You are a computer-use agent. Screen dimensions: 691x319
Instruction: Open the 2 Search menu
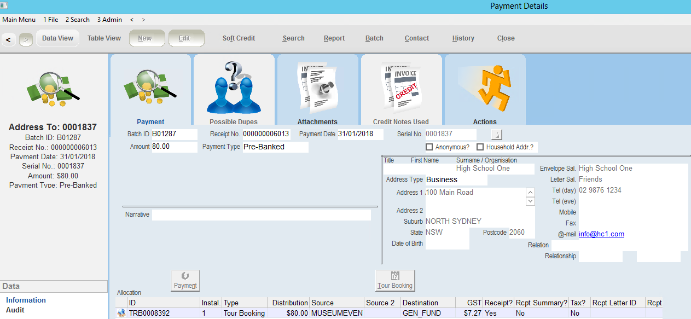pos(78,20)
